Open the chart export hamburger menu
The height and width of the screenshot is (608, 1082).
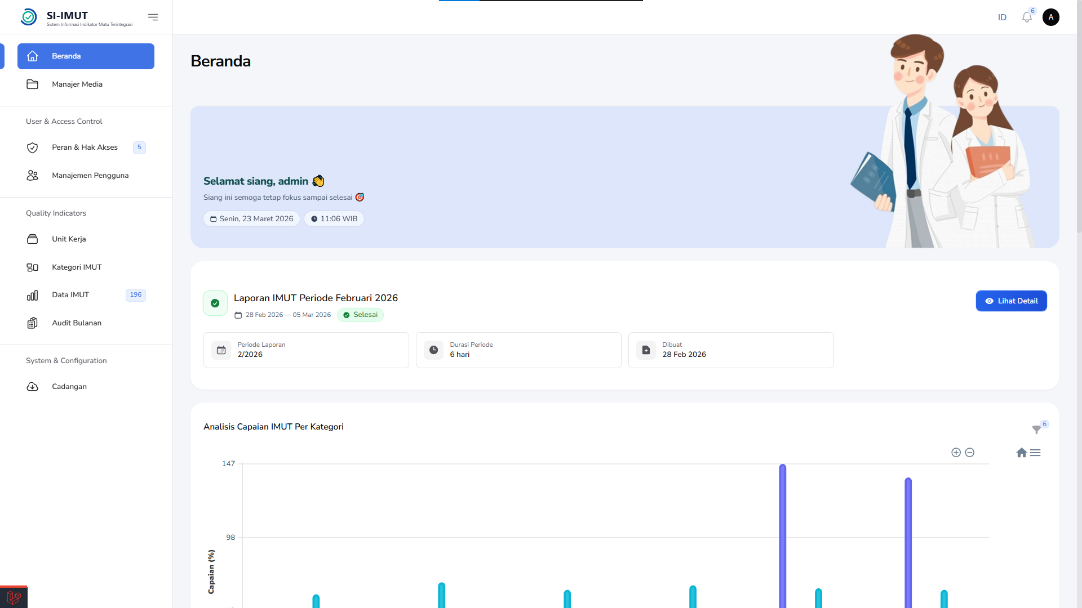coord(1036,453)
